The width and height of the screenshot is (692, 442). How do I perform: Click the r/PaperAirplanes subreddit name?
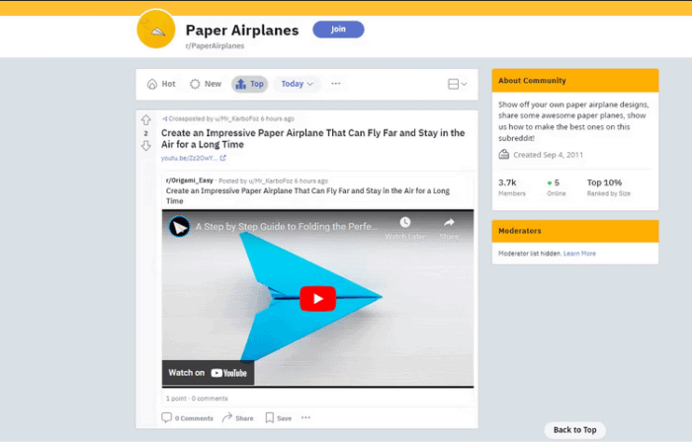click(215, 45)
